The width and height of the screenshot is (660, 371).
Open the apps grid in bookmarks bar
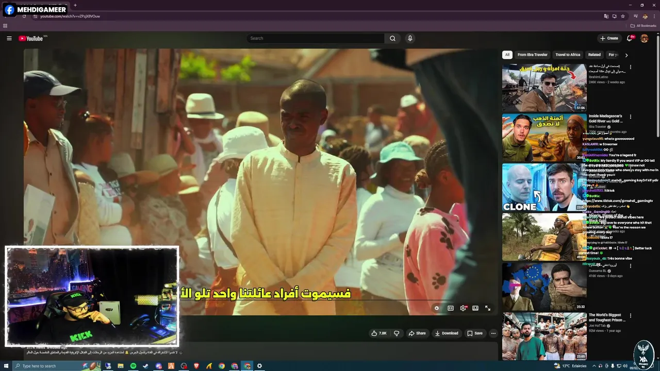point(5,26)
